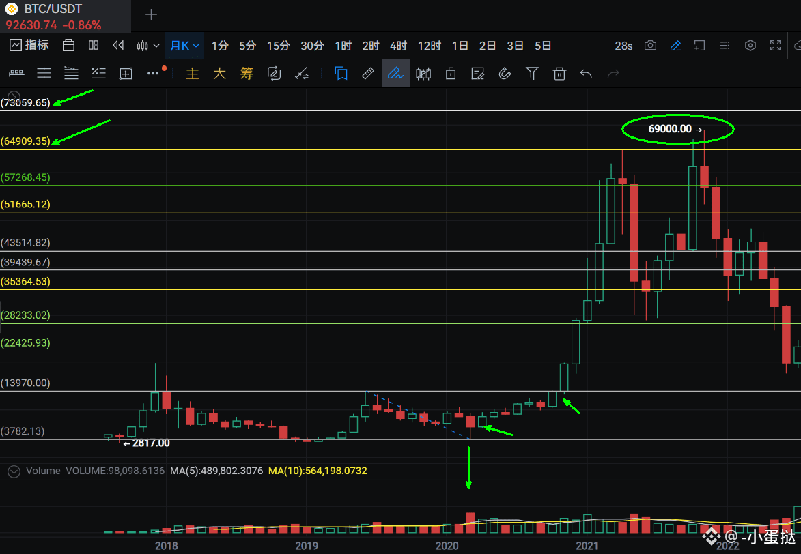Click the trash delete drawings icon
Screen dimensions: 801x554
pyautogui.click(x=559, y=74)
